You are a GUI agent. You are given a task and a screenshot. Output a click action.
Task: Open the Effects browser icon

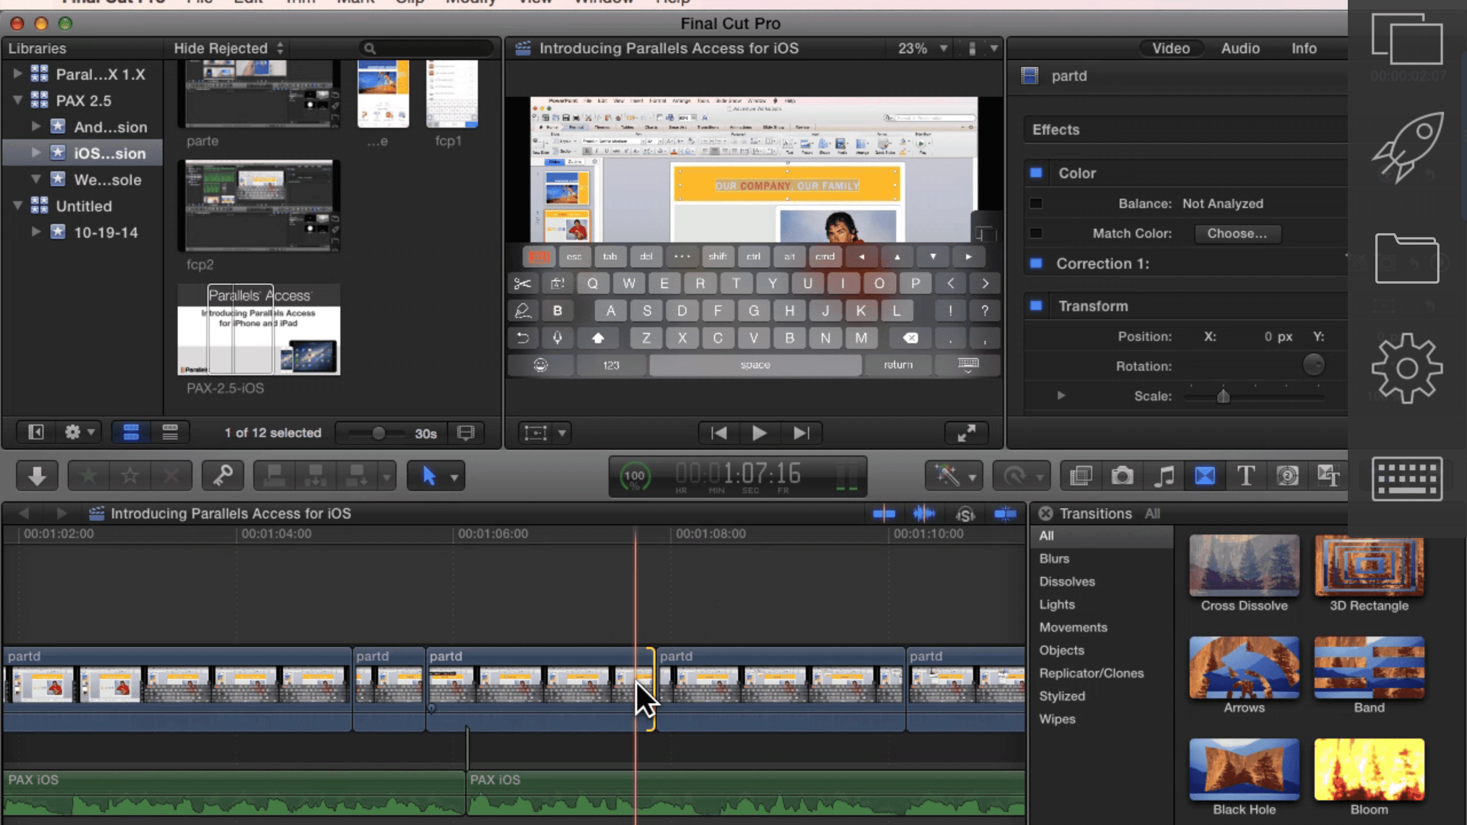click(x=1081, y=476)
